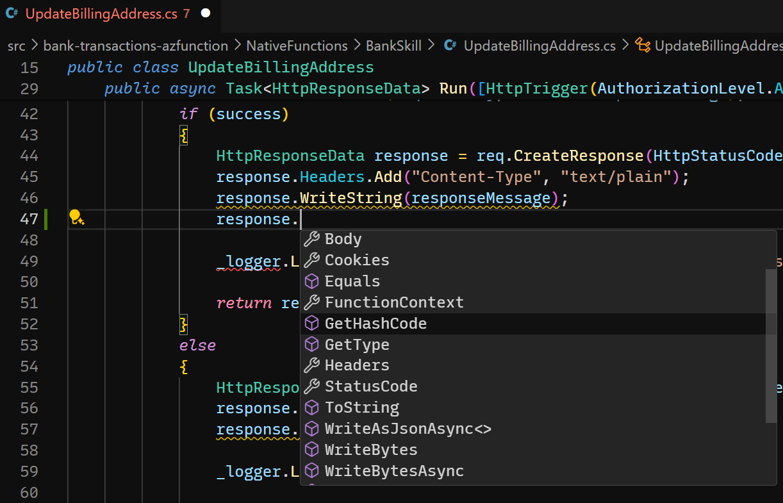Click the wrench icon beside Cookies suggestion
This screenshot has height=503, width=783.
(312, 260)
